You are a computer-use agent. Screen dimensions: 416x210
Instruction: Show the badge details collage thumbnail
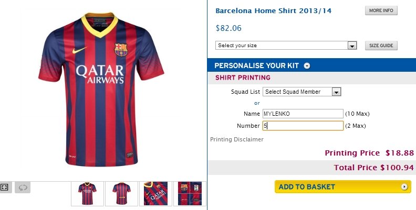(190, 194)
